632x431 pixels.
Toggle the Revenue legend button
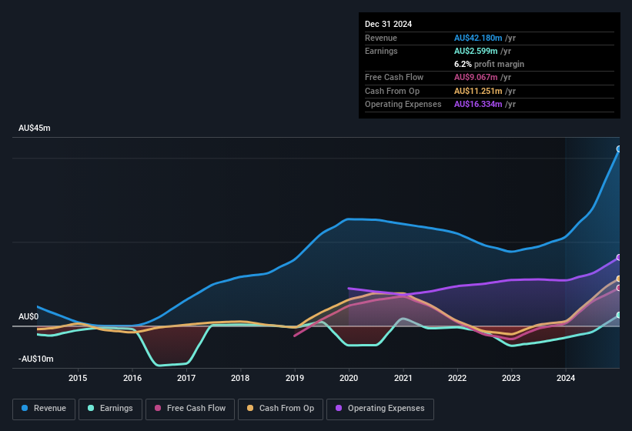coord(44,409)
